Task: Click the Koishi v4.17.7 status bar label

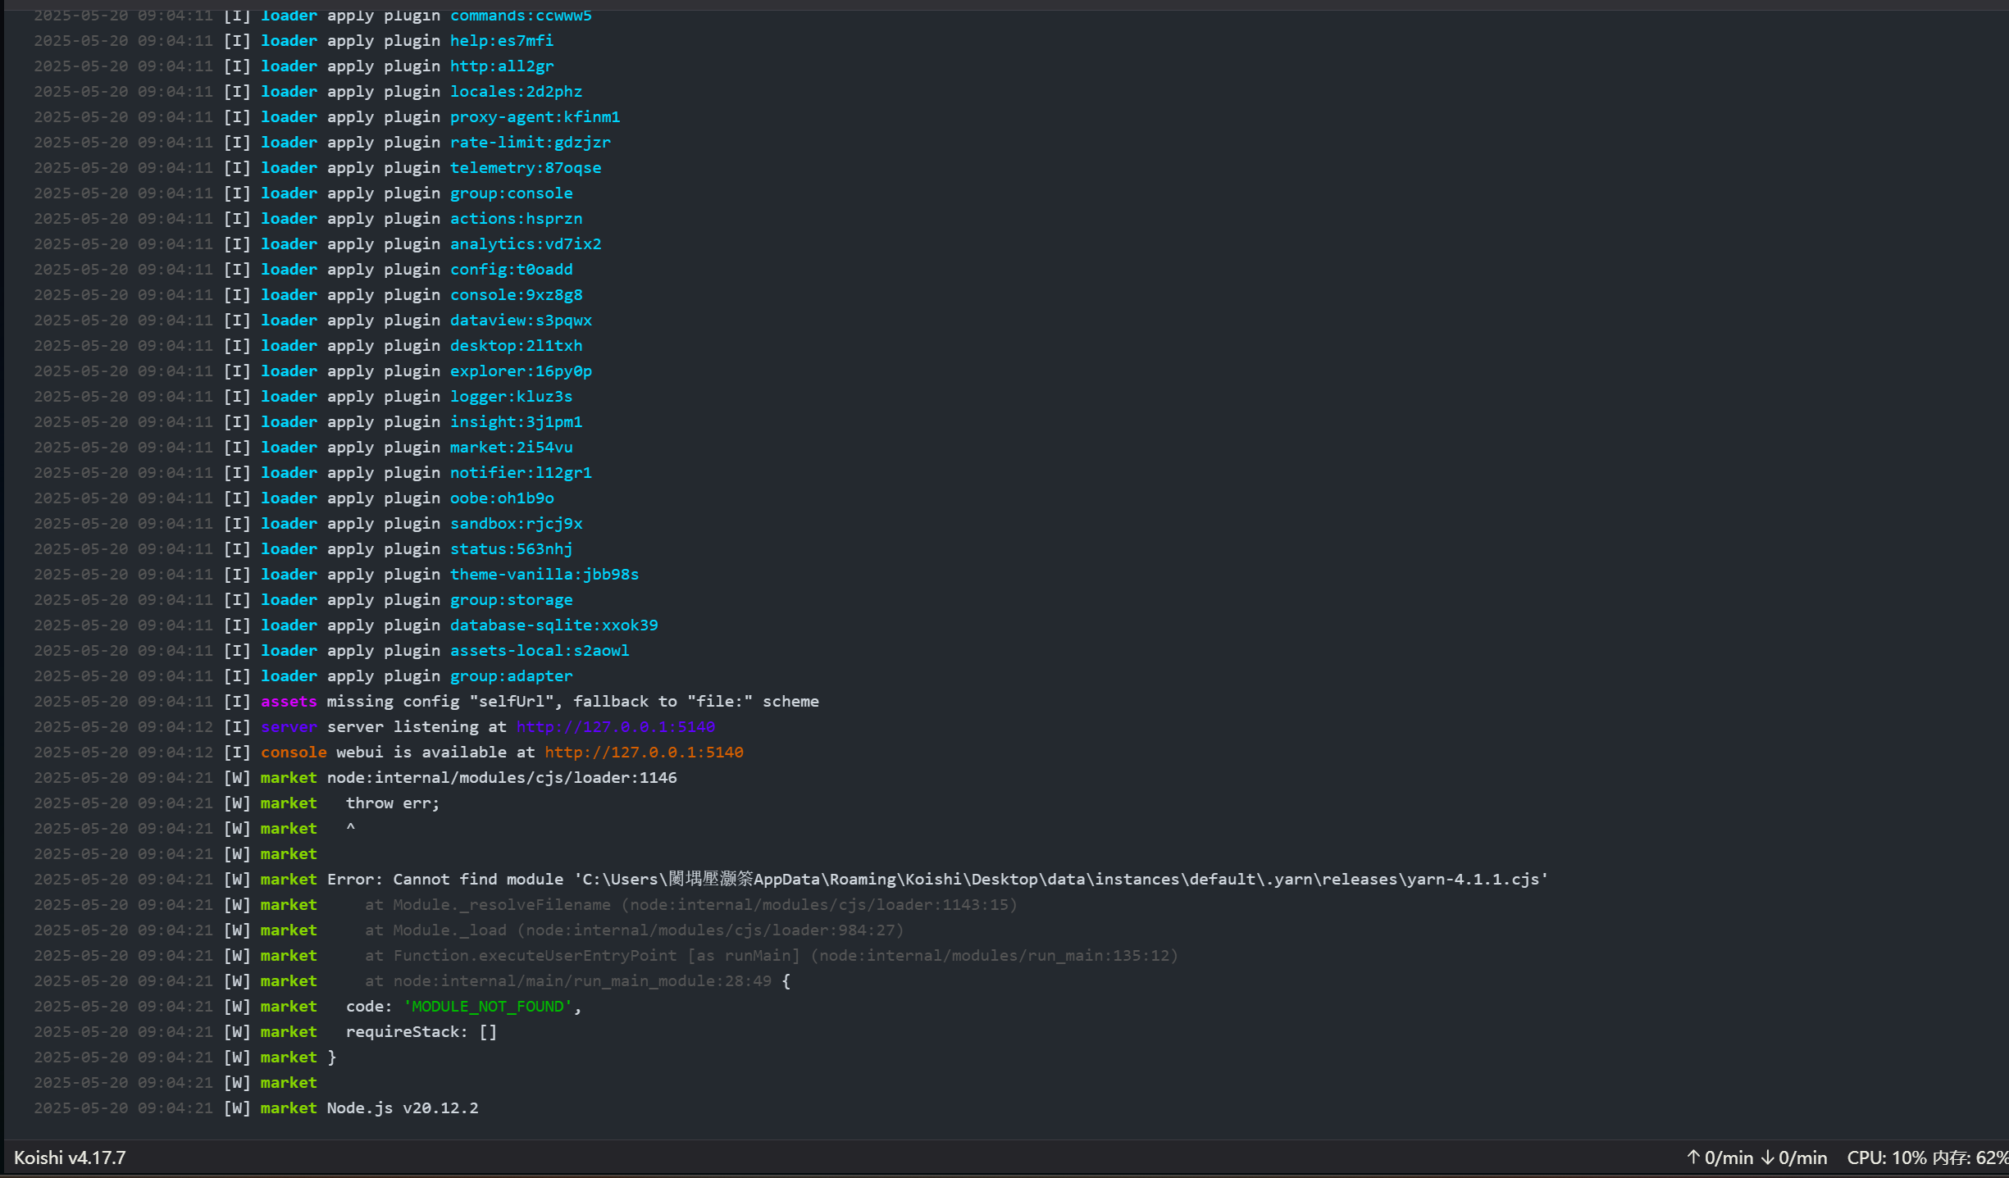Action: [70, 1158]
